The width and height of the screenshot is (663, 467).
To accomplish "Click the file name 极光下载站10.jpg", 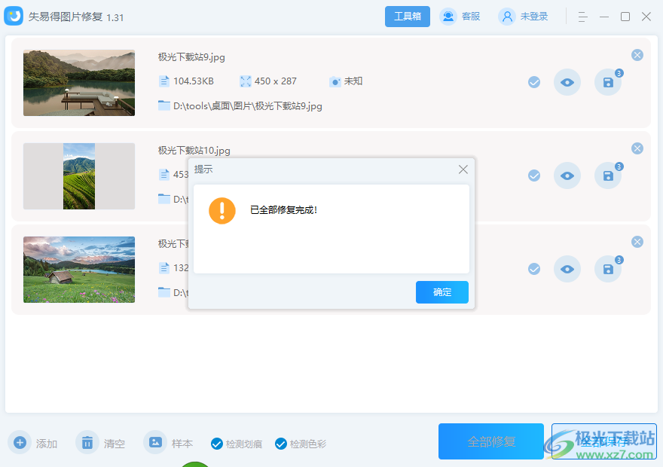I will 194,151.
